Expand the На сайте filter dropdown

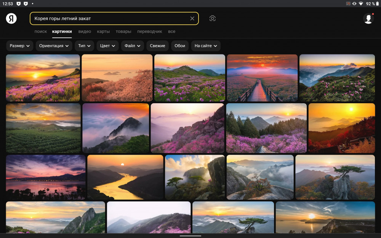pos(206,46)
